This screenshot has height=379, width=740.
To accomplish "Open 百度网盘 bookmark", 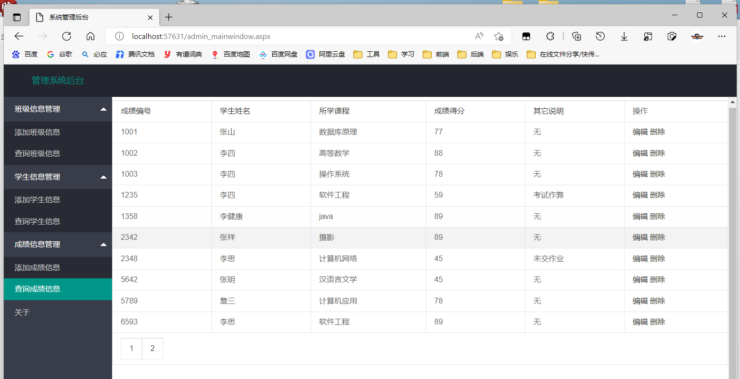I will [278, 54].
